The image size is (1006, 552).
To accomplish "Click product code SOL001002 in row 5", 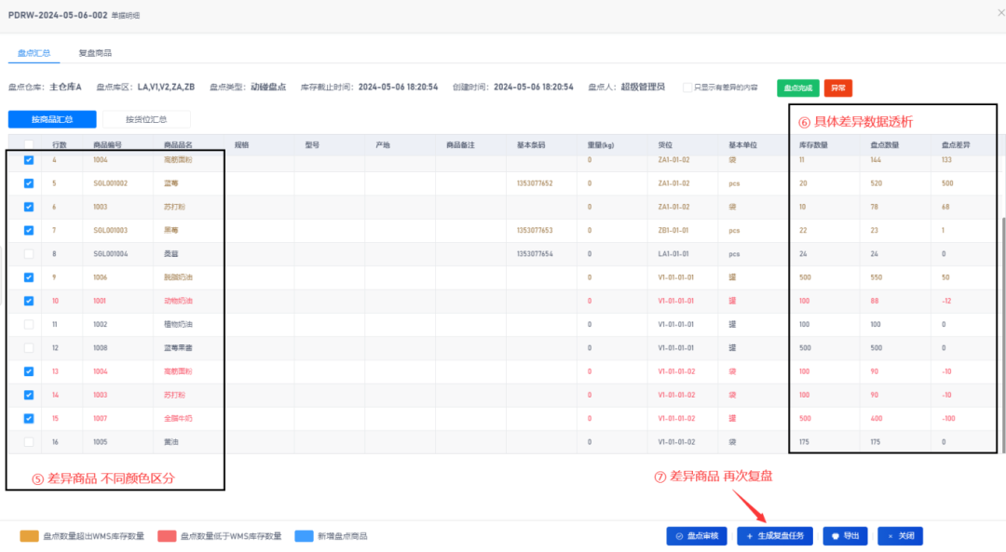I will (110, 183).
